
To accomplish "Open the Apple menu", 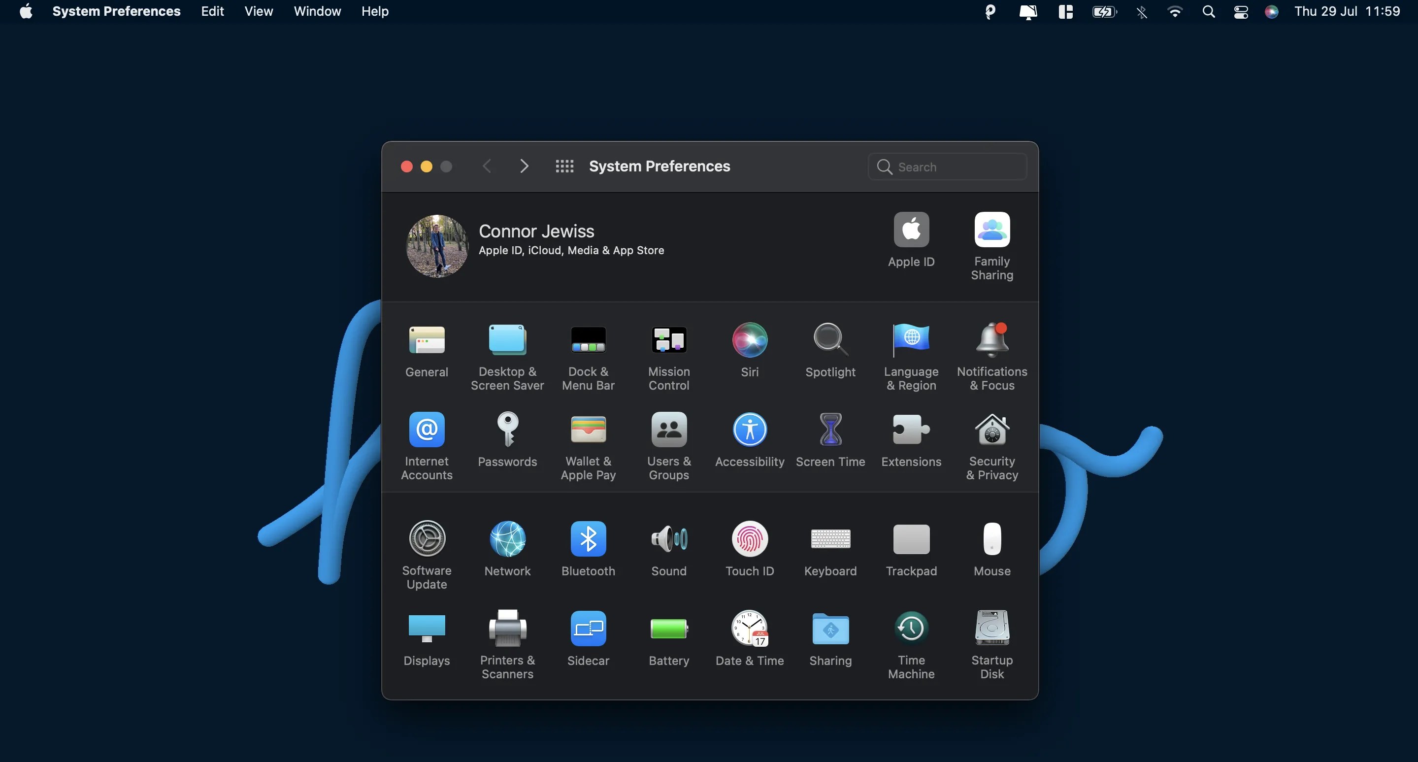I will point(26,11).
